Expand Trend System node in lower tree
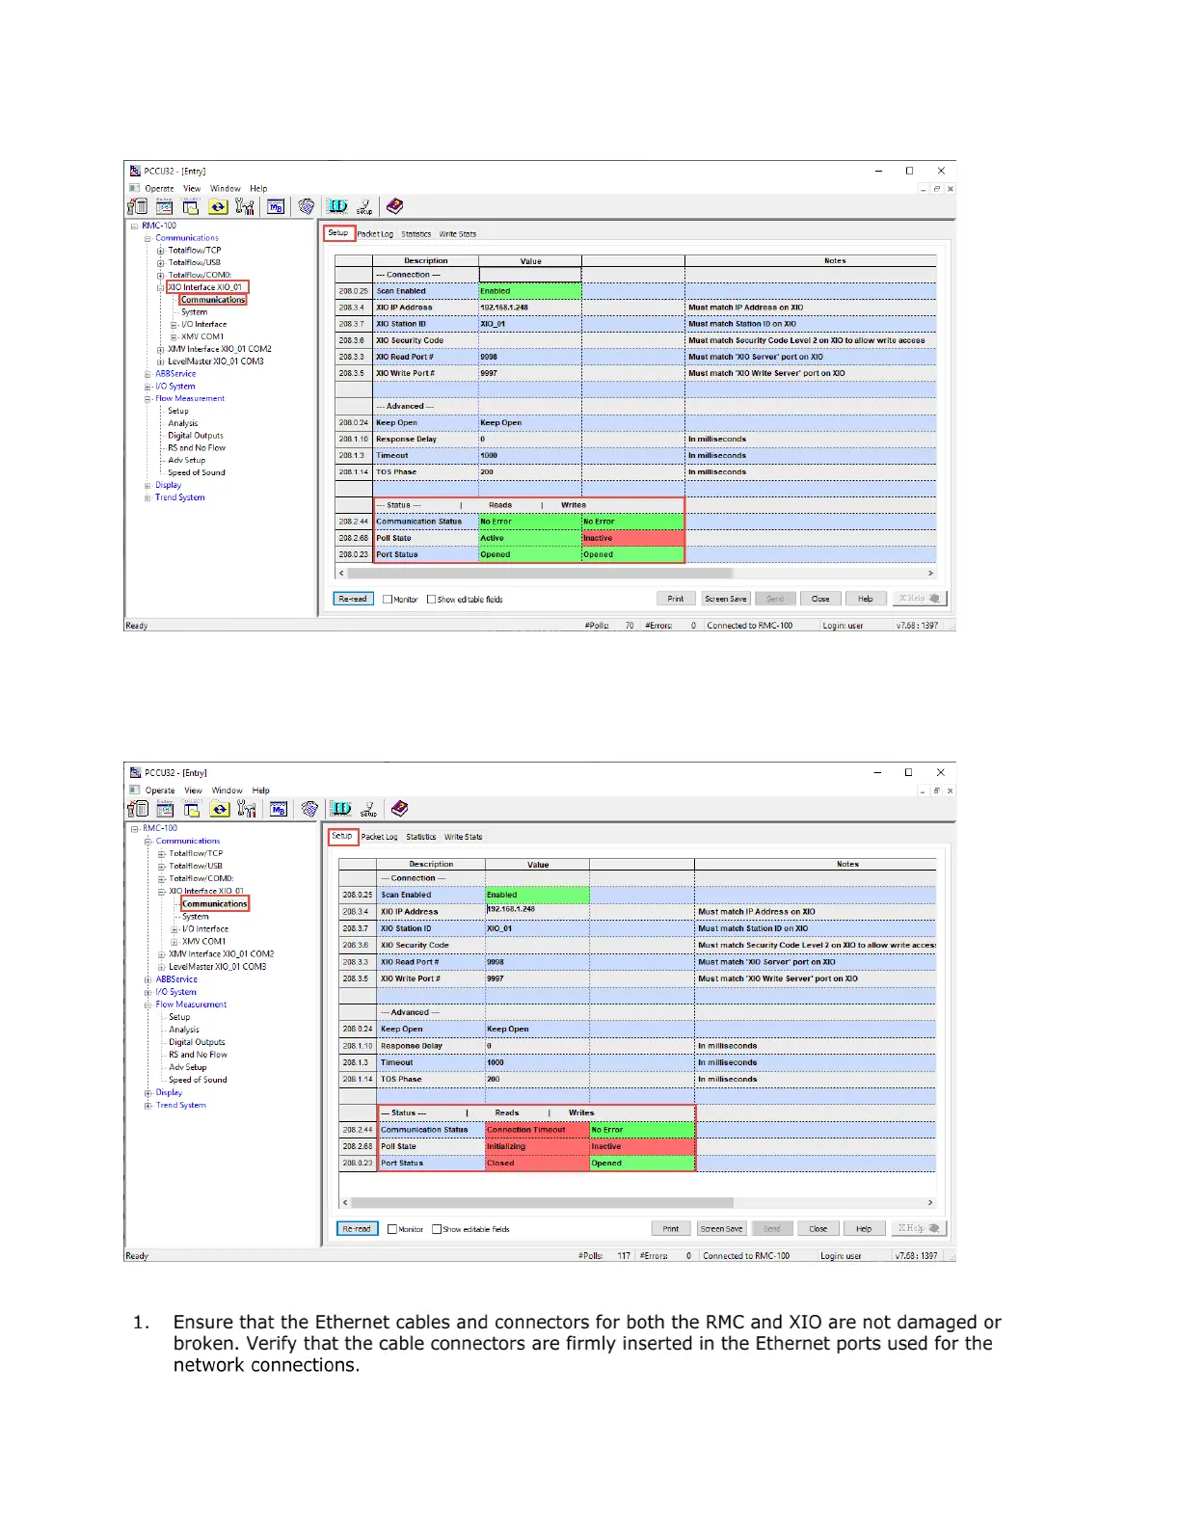 tap(148, 1106)
